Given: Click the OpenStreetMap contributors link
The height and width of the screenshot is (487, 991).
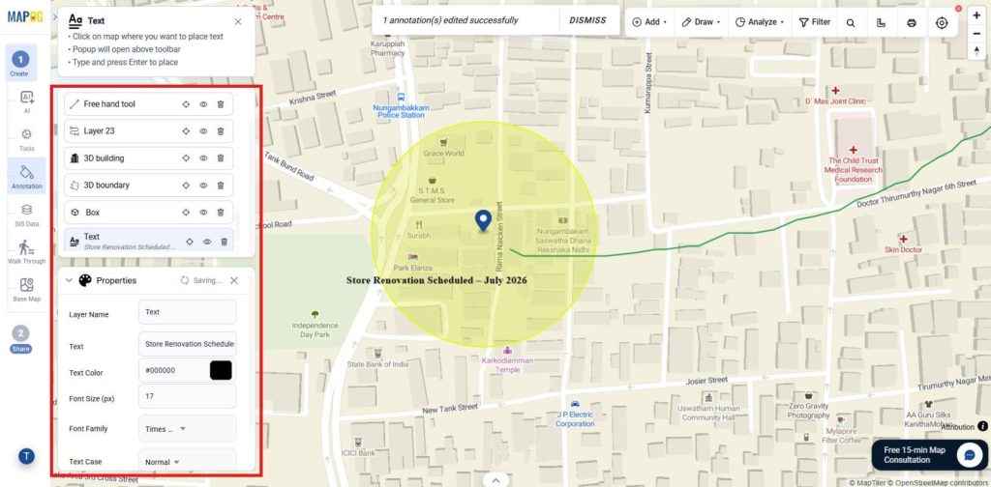Looking at the screenshot, I should (x=939, y=482).
